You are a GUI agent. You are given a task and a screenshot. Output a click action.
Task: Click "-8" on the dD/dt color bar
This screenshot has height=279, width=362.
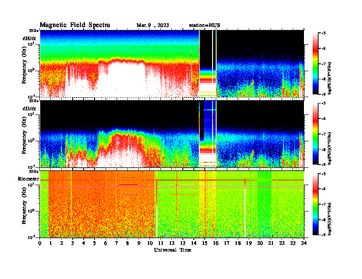(x=324, y=150)
